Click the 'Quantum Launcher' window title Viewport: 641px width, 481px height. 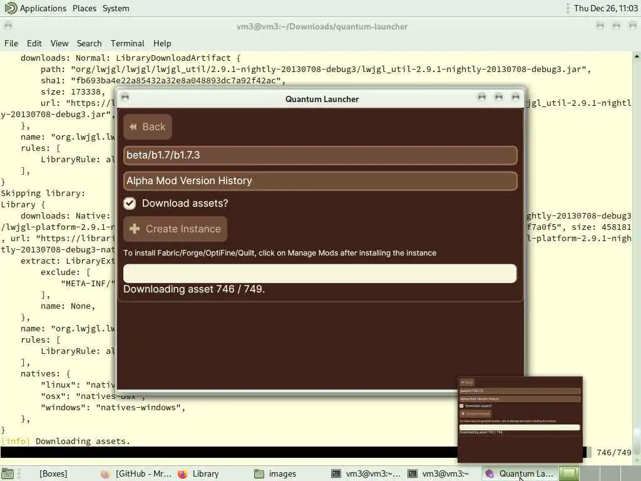coord(322,99)
